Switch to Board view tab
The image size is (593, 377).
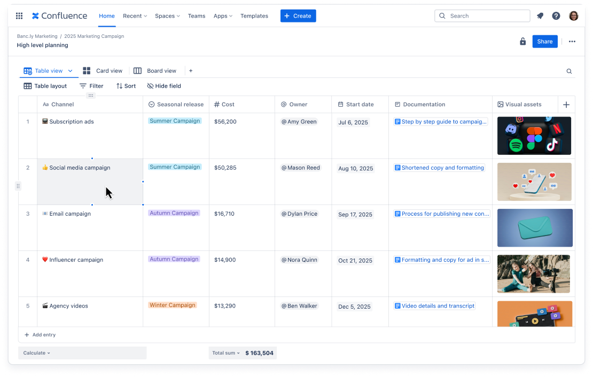155,71
